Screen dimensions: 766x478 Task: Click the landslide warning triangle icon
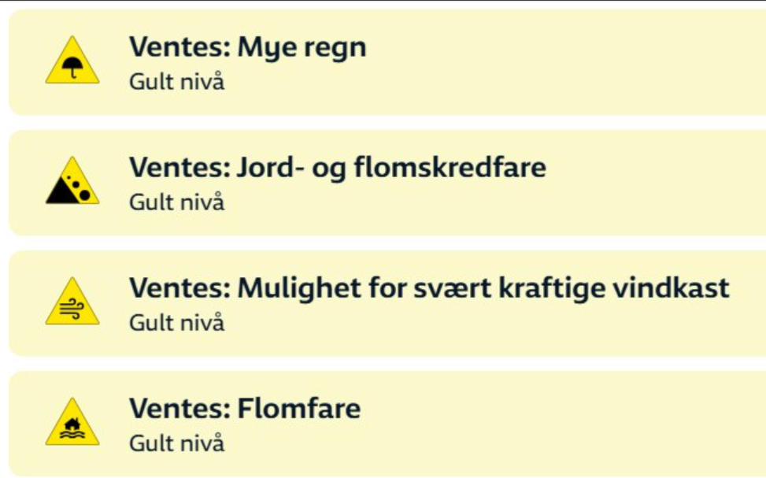click(x=72, y=183)
